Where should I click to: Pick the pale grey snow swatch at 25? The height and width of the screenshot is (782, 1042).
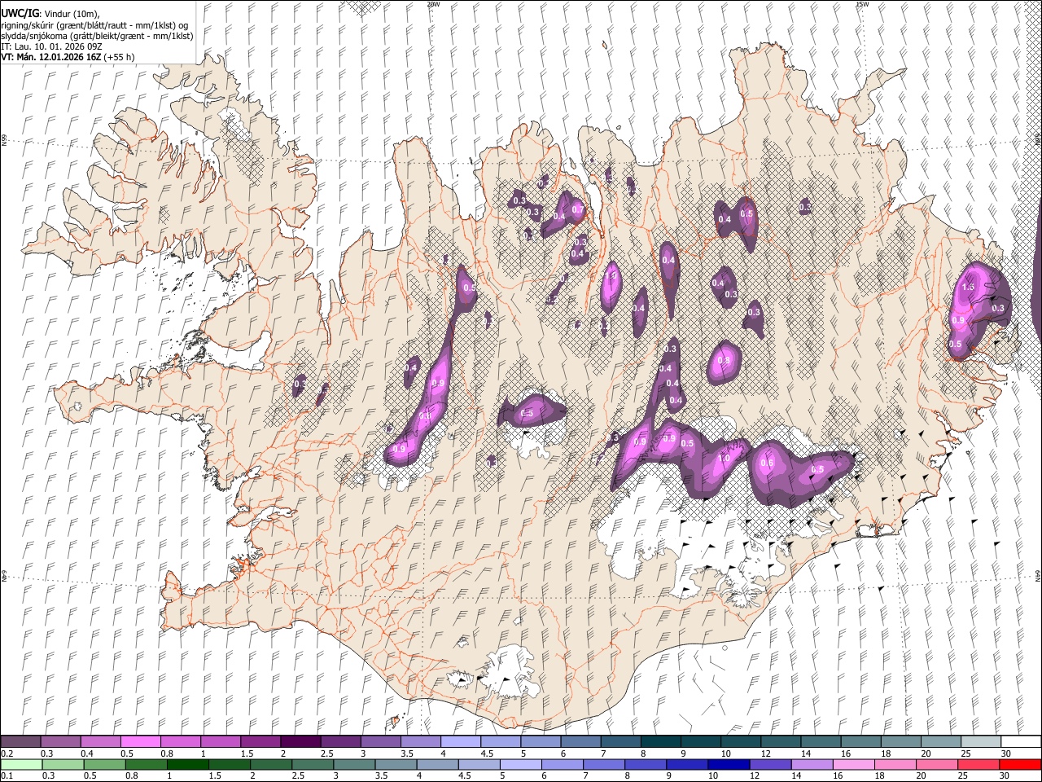pyautogui.click(x=982, y=742)
